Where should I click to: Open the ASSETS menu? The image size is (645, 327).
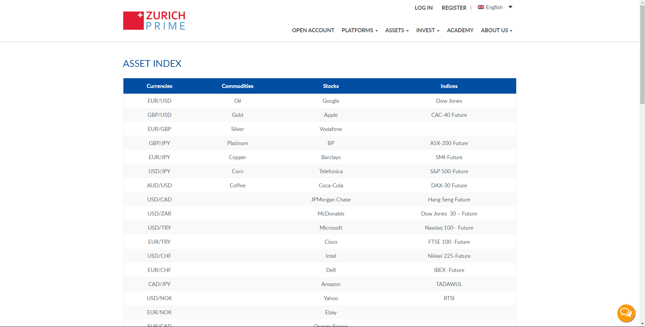click(396, 30)
